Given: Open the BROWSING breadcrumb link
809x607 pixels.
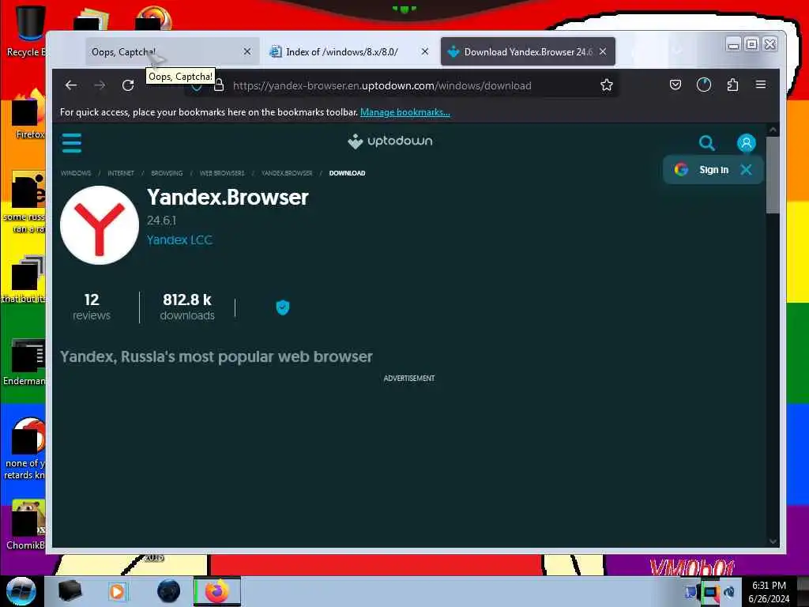Looking at the screenshot, I should pyautogui.click(x=167, y=173).
